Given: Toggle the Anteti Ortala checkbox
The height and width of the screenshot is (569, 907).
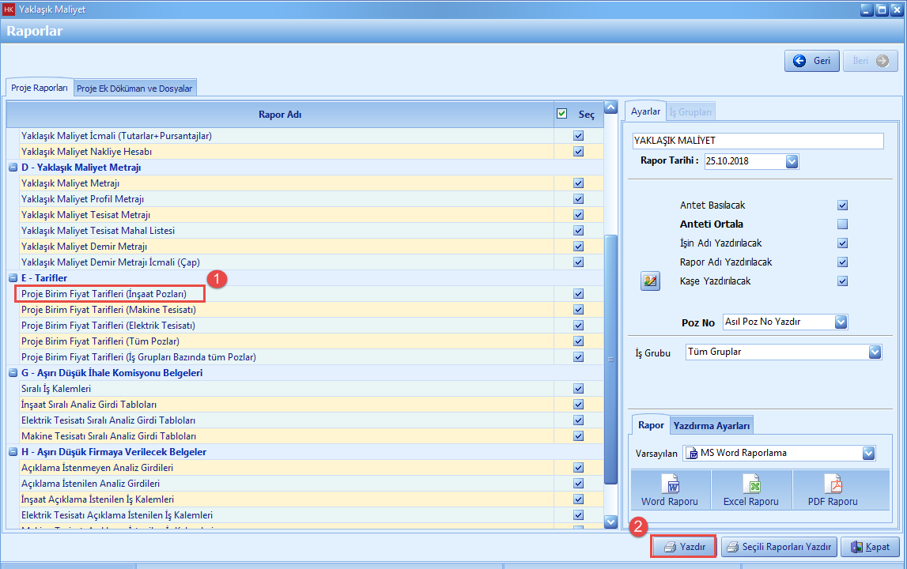Looking at the screenshot, I should pyautogui.click(x=842, y=224).
